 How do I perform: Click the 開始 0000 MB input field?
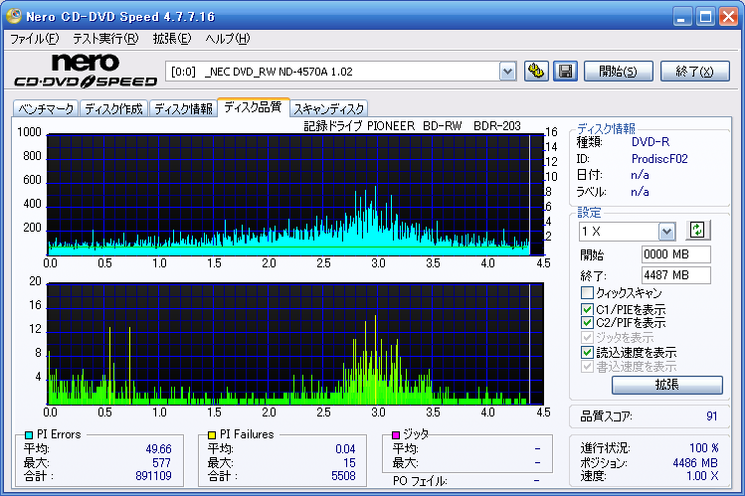tap(675, 254)
